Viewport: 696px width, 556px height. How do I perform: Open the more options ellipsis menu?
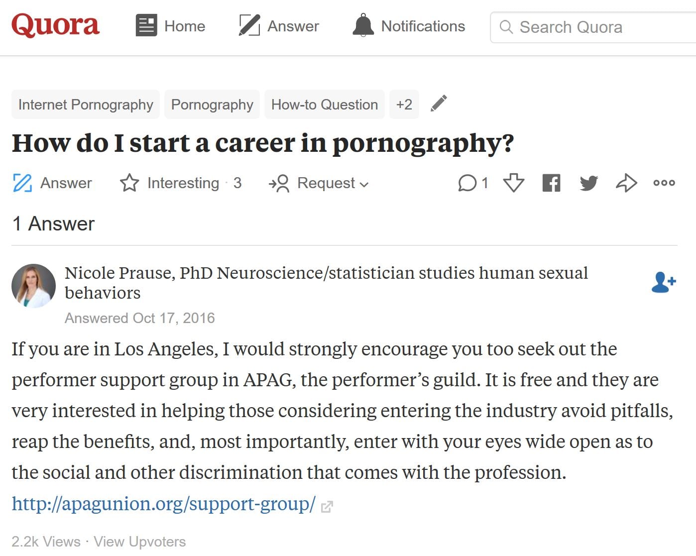click(664, 183)
